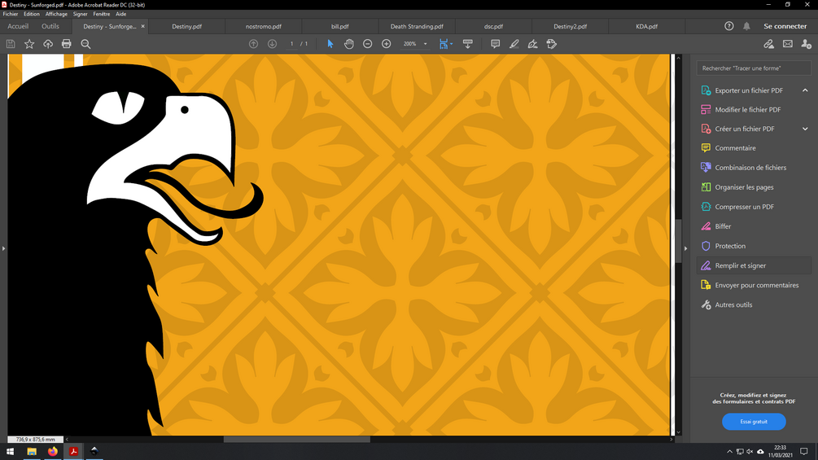The height and width of the screenshot is (460, 818).
Task: Switch to the Outils tab
Action: click(x=50, y=26)
